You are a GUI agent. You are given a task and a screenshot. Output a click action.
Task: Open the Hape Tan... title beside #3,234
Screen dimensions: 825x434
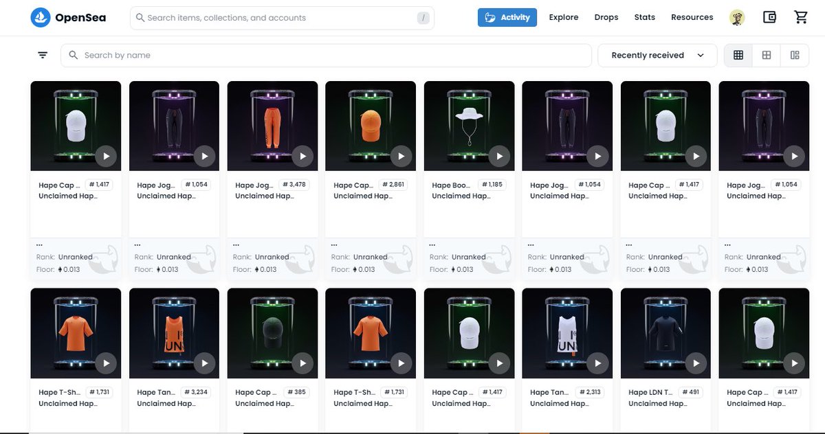coord(156,393)
